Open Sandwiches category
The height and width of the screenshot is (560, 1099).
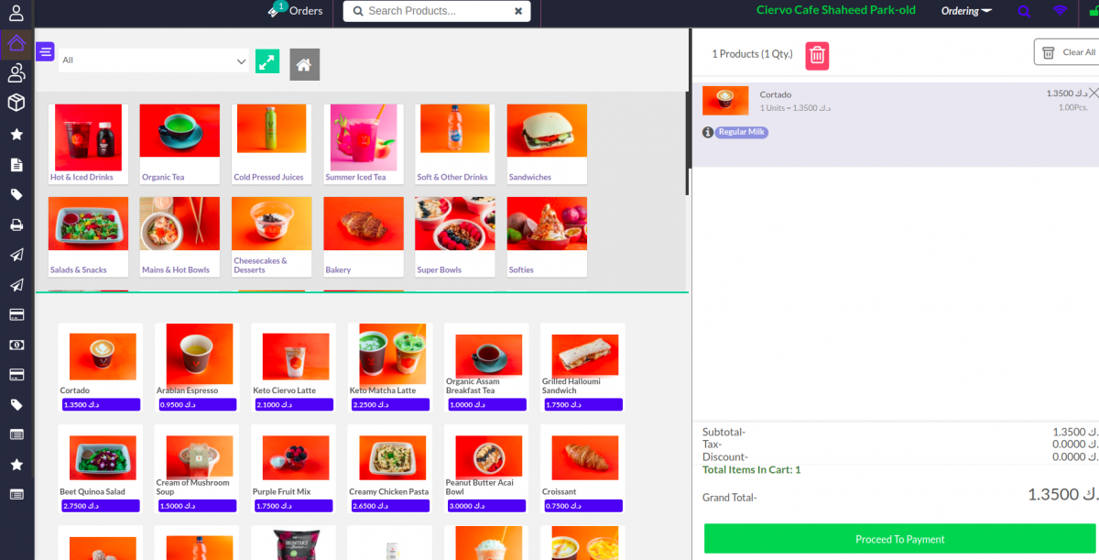(547, 144)
